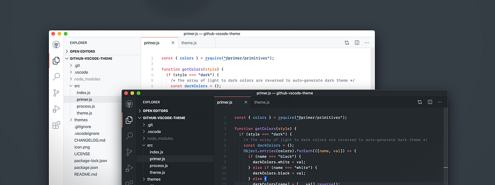Expand Open Editors section in dark window
Viewport: 495px width, 185px height.
140,111
